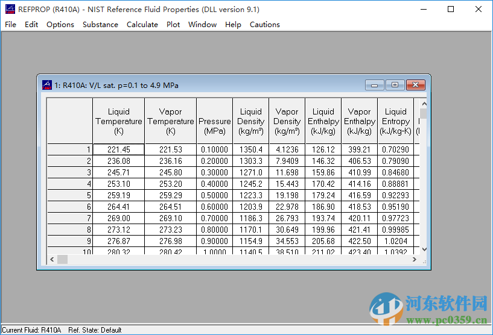
Task: Open the Substance menu
Action: 100,25
